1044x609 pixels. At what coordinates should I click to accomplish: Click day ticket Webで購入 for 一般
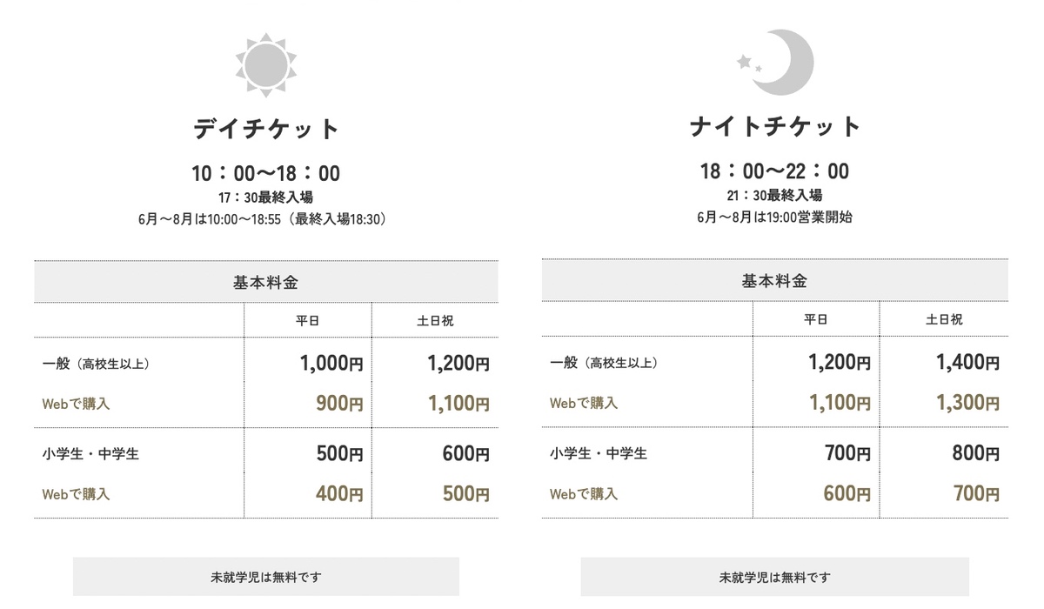click(76, 404)
